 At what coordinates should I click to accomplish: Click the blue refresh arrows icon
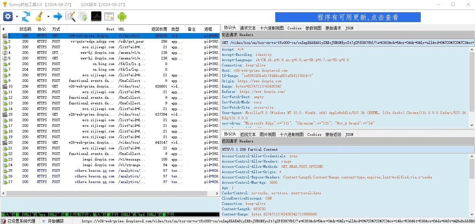[x=26, y=17]
